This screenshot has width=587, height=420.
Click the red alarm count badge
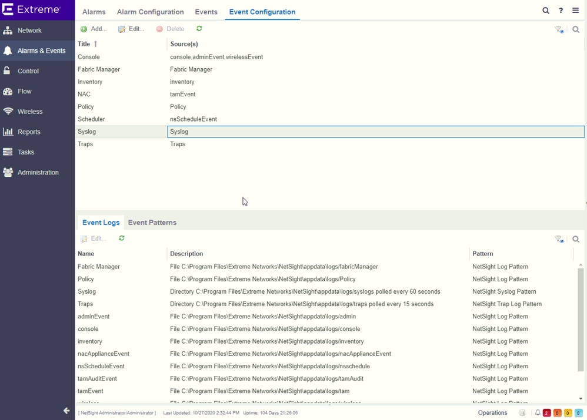pos(546,413)
